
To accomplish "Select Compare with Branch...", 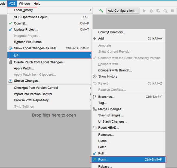I will tap(129, 70).
